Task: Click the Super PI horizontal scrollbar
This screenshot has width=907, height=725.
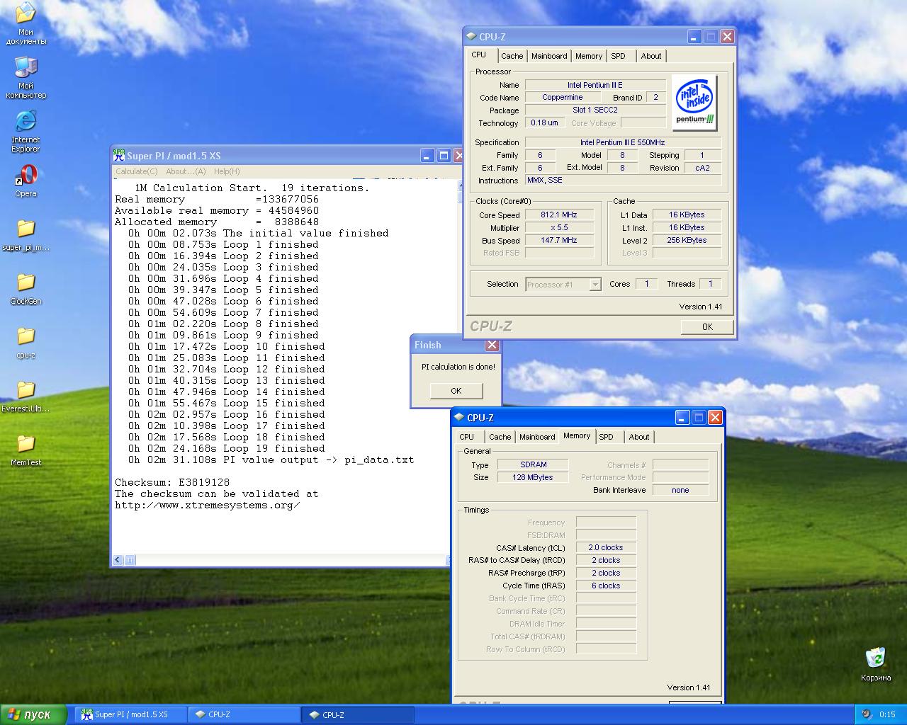Action: (281, 560)
